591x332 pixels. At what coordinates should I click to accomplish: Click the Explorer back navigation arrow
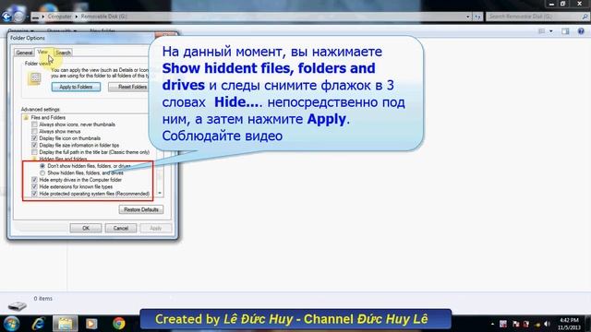[6, 17]
